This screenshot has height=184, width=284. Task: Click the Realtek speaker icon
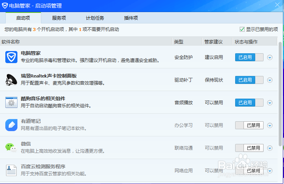coord(11,80)
